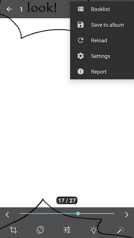Open the adjustment sliders icon
134x238 pixels.
(x=67, y=230)
